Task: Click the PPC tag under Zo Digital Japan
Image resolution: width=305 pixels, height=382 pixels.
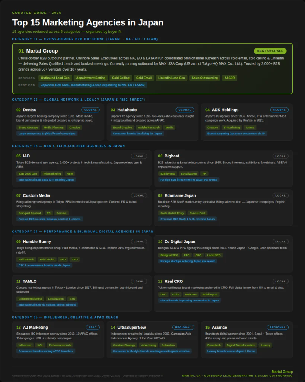Action: [x=187, y=255]
